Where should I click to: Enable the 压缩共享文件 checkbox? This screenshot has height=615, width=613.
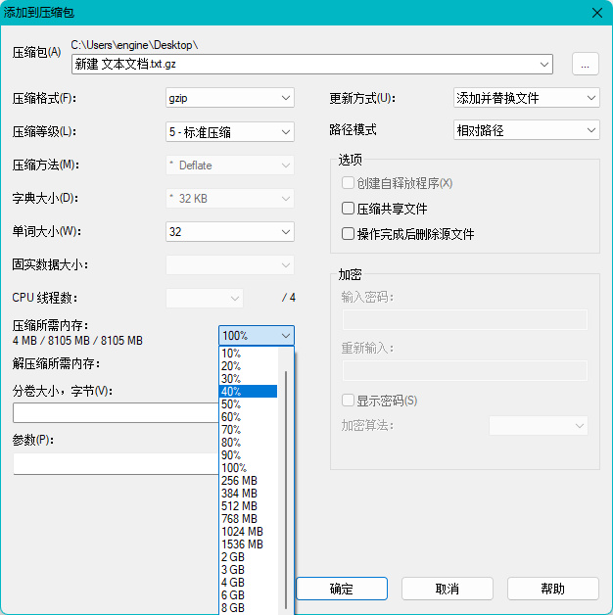coord(348,209)
